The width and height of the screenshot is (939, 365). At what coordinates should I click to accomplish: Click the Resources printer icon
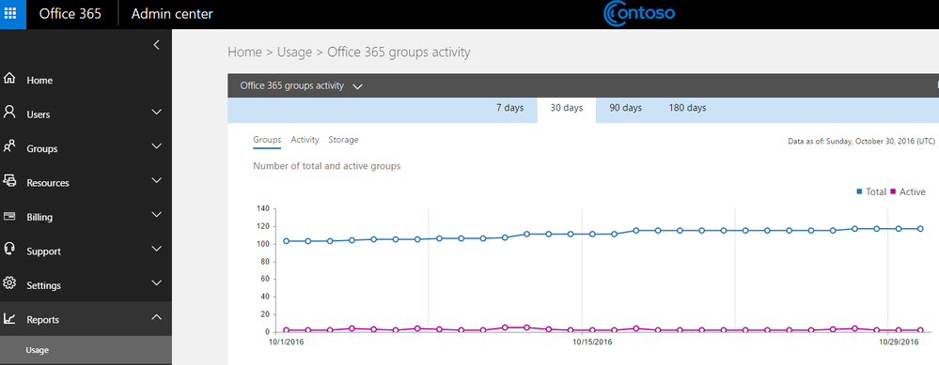[9, 181]
